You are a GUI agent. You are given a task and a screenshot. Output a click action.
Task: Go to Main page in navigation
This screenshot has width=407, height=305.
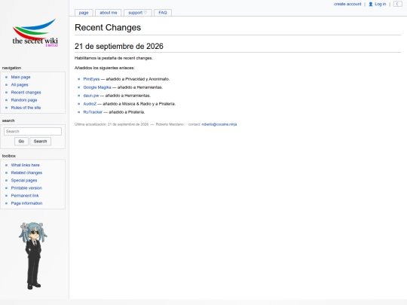pos(21,77)
